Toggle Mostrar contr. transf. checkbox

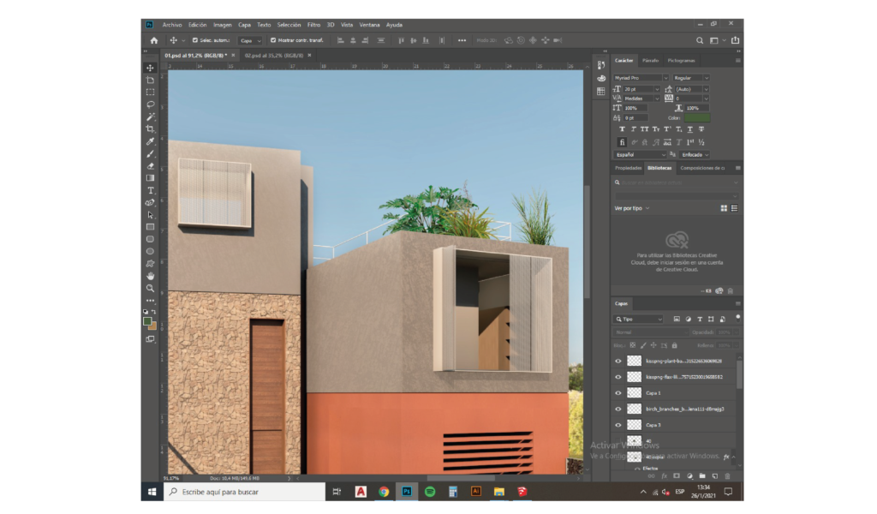point(273,40)
